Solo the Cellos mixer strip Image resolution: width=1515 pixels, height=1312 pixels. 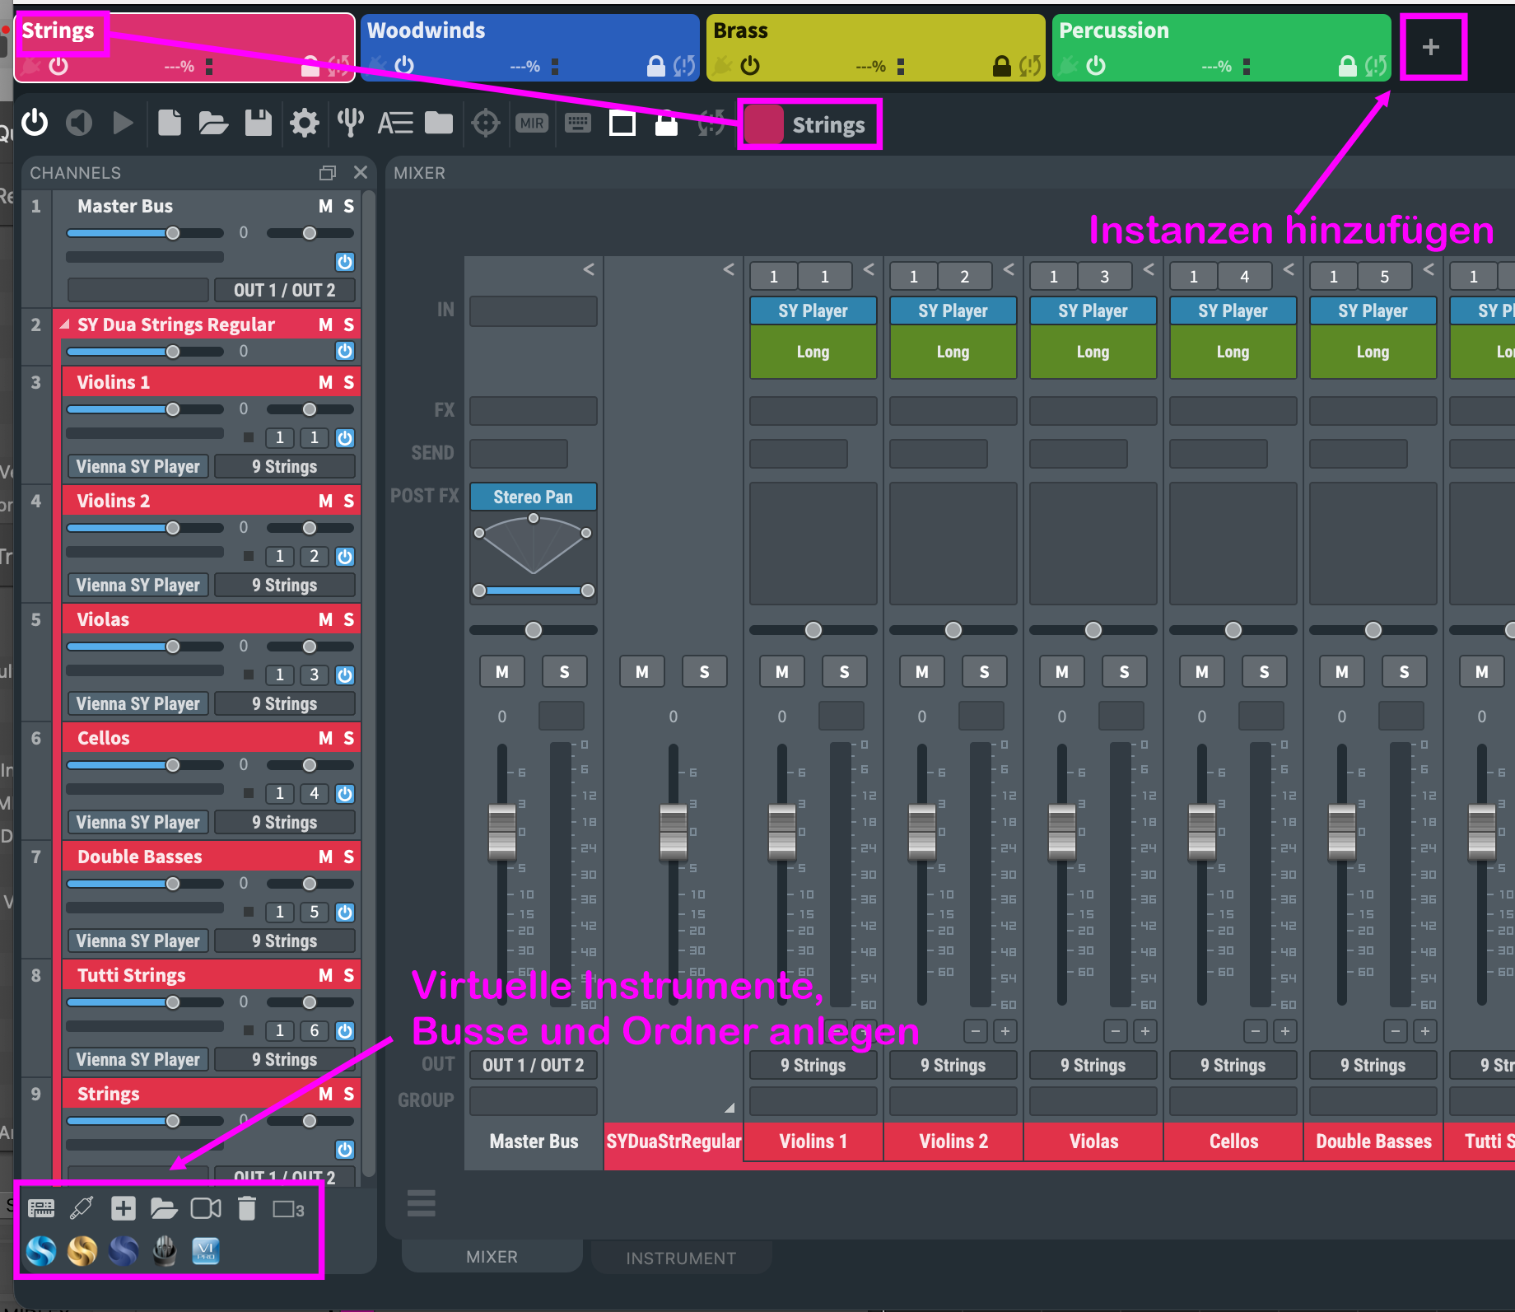(1264, 672)
